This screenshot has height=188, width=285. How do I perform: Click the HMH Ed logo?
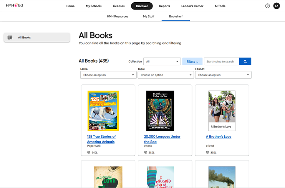14,5
